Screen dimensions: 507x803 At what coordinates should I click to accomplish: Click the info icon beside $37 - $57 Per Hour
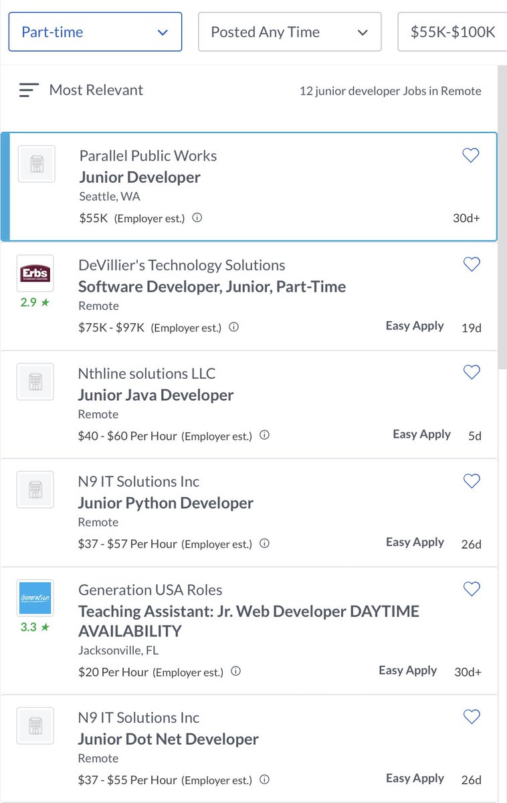click(264, 544)
